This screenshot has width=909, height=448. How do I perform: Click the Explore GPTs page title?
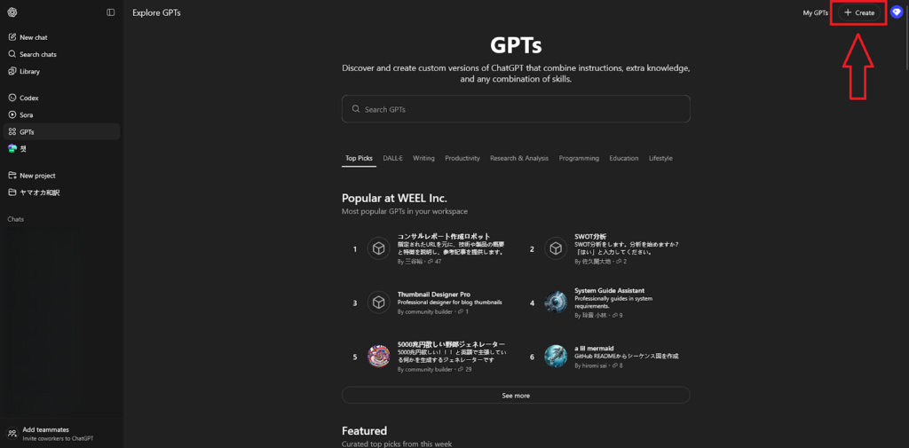coord(156,12)
